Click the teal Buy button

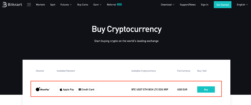coord(206,89)
